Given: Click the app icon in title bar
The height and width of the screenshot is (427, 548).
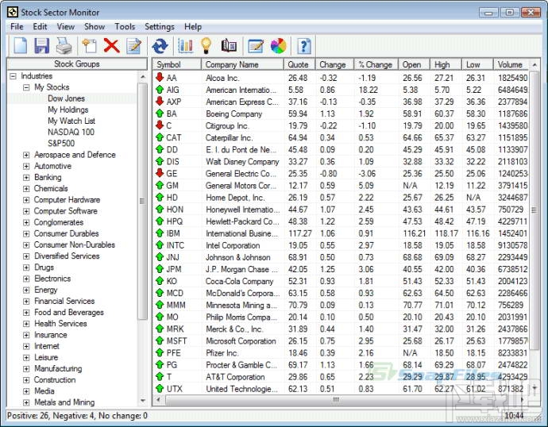Looking at the screenshot, I should point(13,12).
